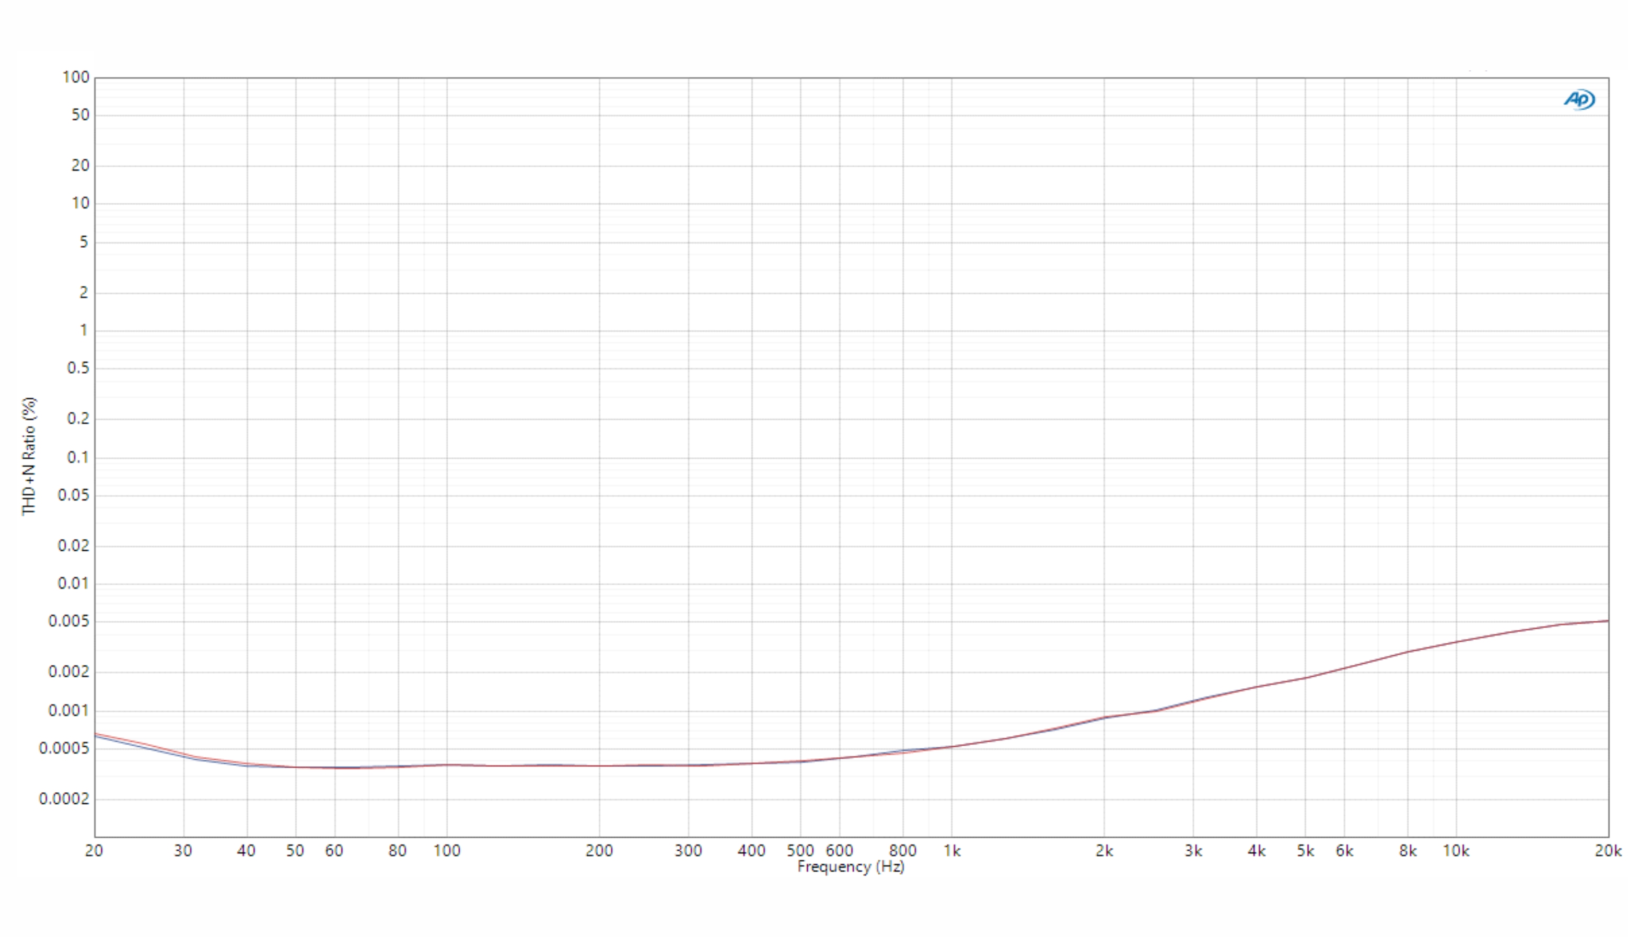Image resolution: width=1628 pixels, height=937 pixels.
Task: Click the '60' label on the frequency axis
Action: (x=334, y=851)
